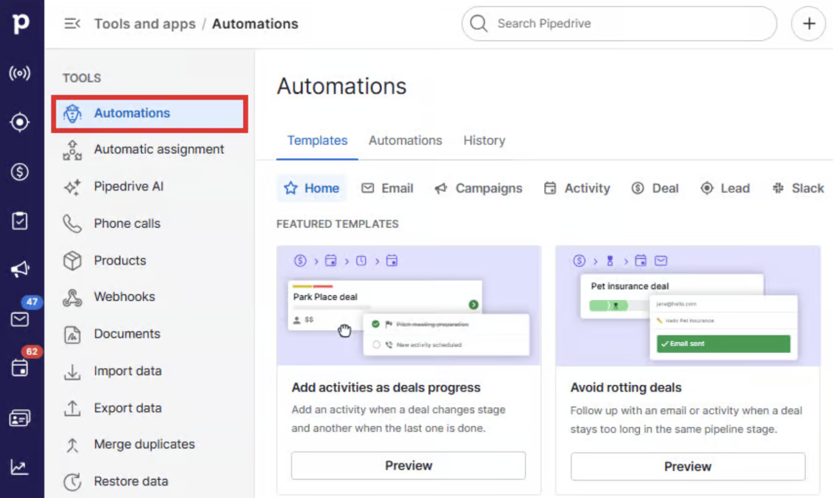Image resolution: width=840 pixels, height=498 pixels.
Task: Open mail inbox icon with 47 badge
Action: [20, 319]
